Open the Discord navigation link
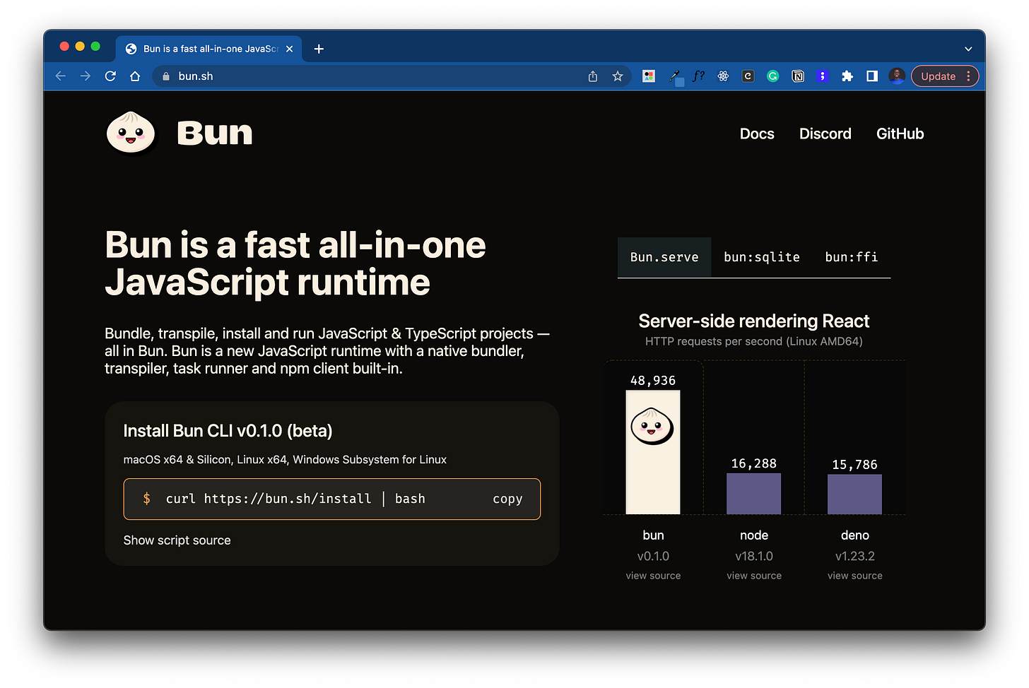Image resolution: width=1029 pixels, height=688 pixels. 825,134
